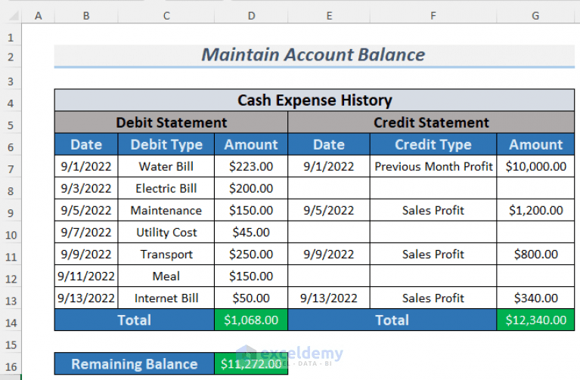
Task: Select the 'Maintenance' cell
Action: point(166,210)
